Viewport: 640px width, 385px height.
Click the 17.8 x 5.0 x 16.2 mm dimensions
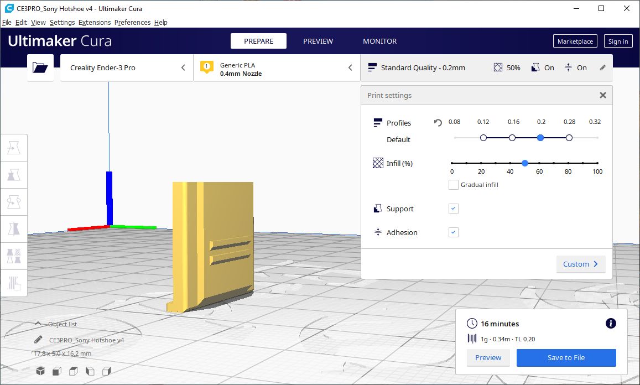pos(63,353)
